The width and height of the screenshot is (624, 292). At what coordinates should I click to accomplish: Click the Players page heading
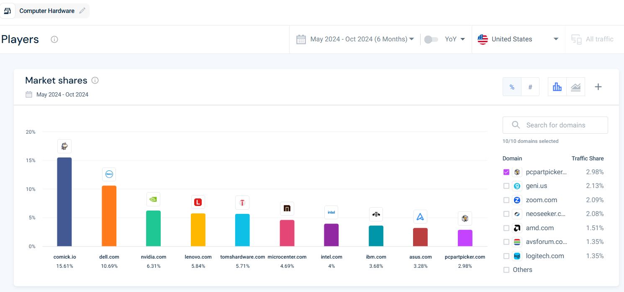(20, 39)
